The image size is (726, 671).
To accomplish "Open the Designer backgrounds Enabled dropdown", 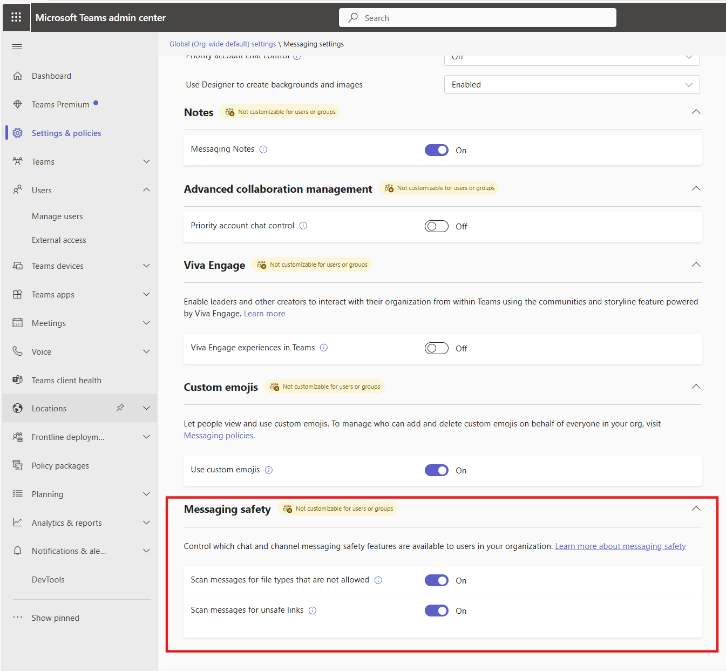I will click(x=572, y=85).
